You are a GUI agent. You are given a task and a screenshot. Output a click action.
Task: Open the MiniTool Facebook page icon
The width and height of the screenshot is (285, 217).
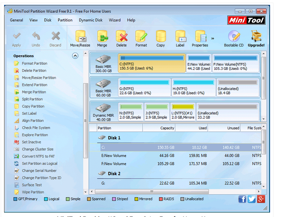(242, 199)
